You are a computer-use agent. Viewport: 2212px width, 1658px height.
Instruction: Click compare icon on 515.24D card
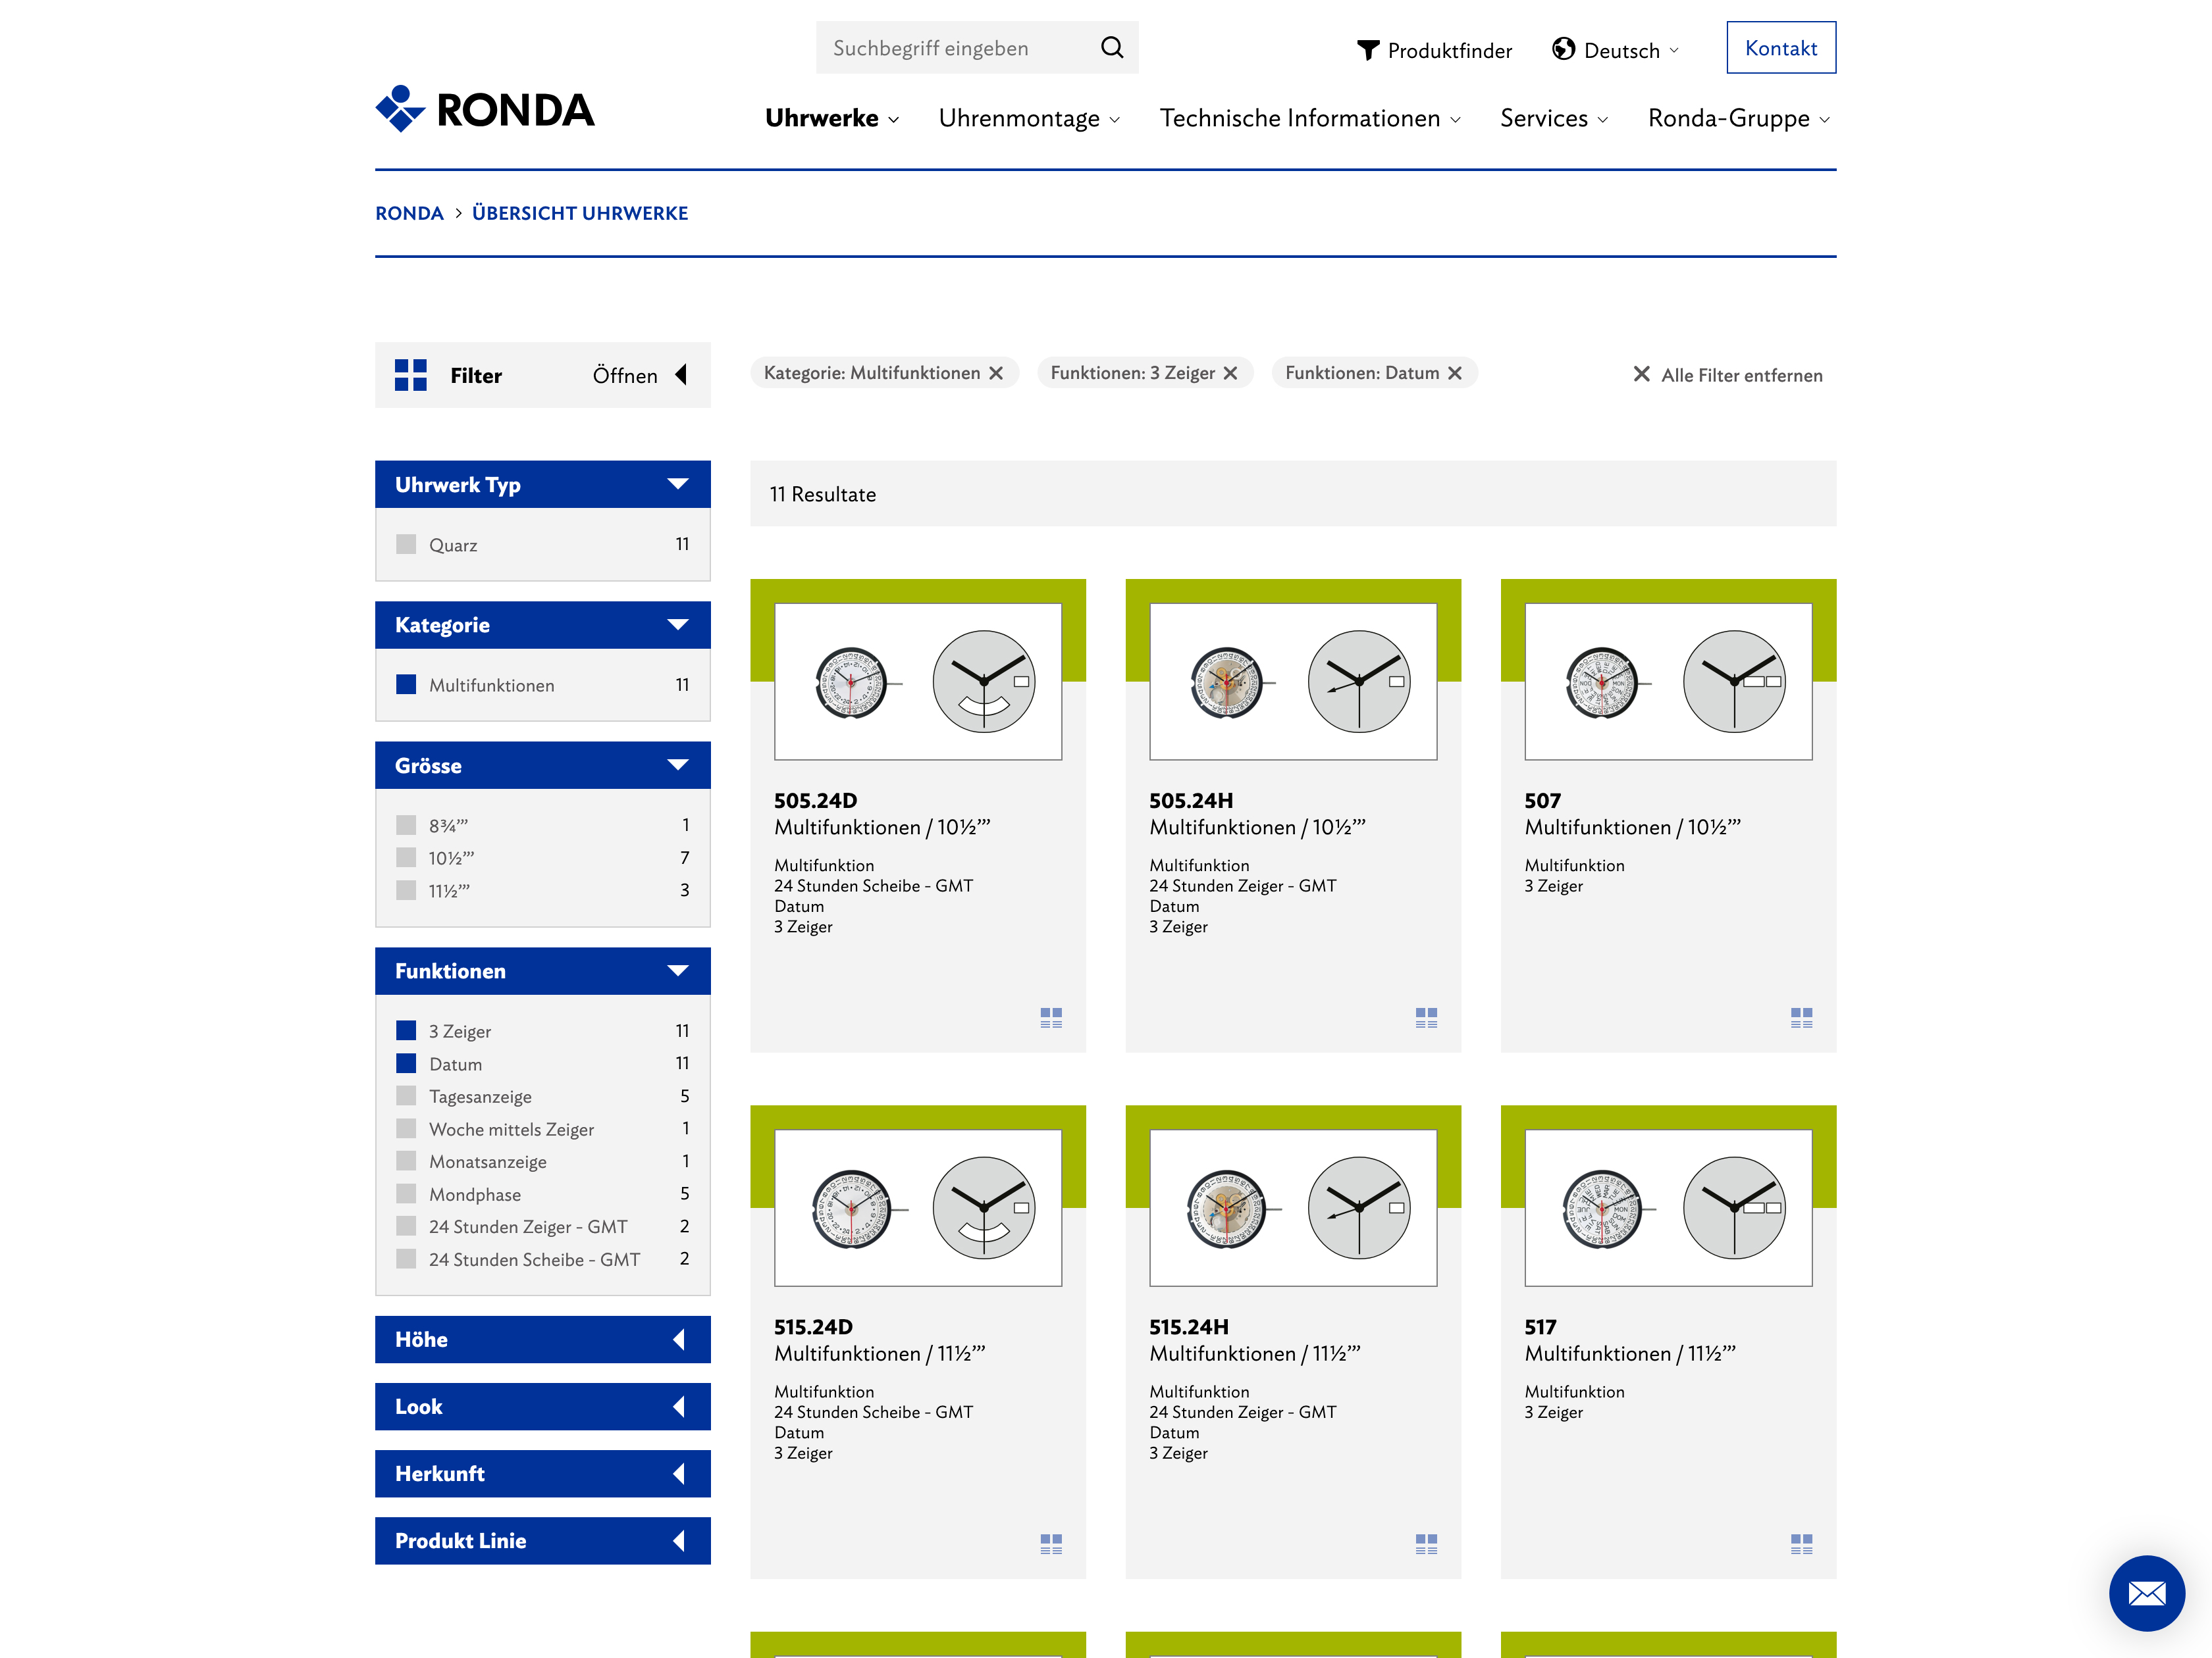coord(1051,1544)
